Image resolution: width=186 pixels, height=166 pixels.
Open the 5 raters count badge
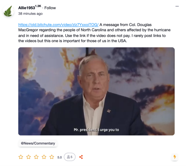[70, 157]
